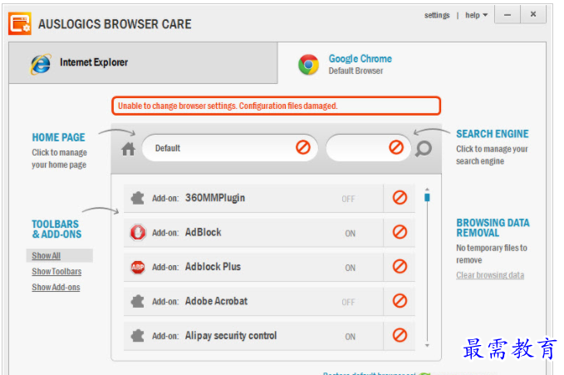Toggle Adblock Plus ON status
564x375 pixels.
pos(350,268)
